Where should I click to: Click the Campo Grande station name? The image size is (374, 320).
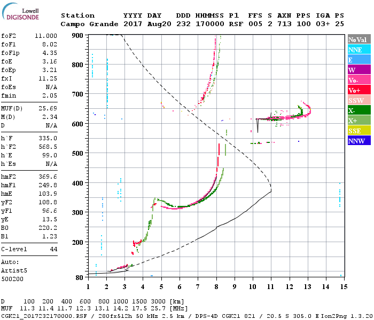pos(85,24)
